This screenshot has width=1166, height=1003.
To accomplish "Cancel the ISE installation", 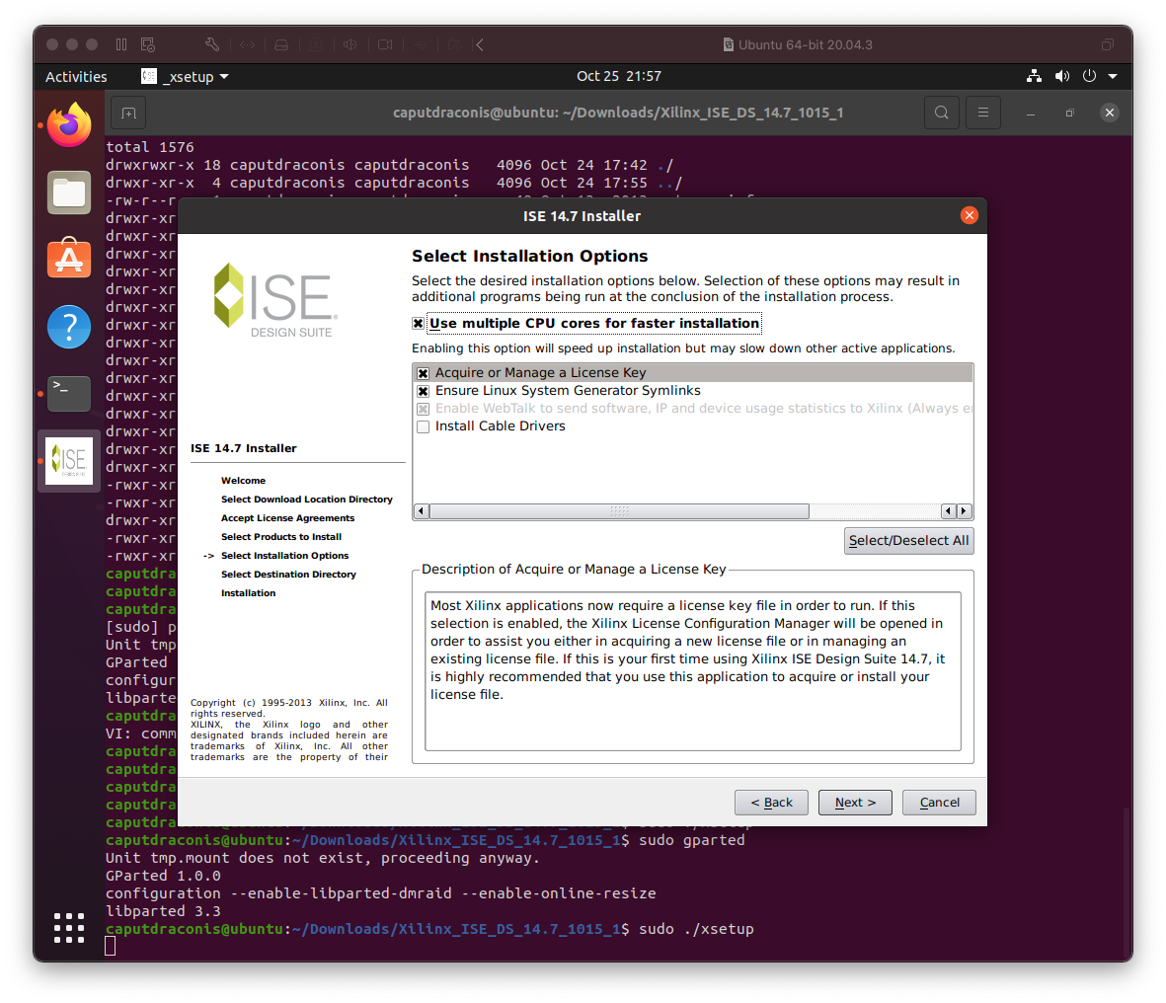I will point(939,803).
